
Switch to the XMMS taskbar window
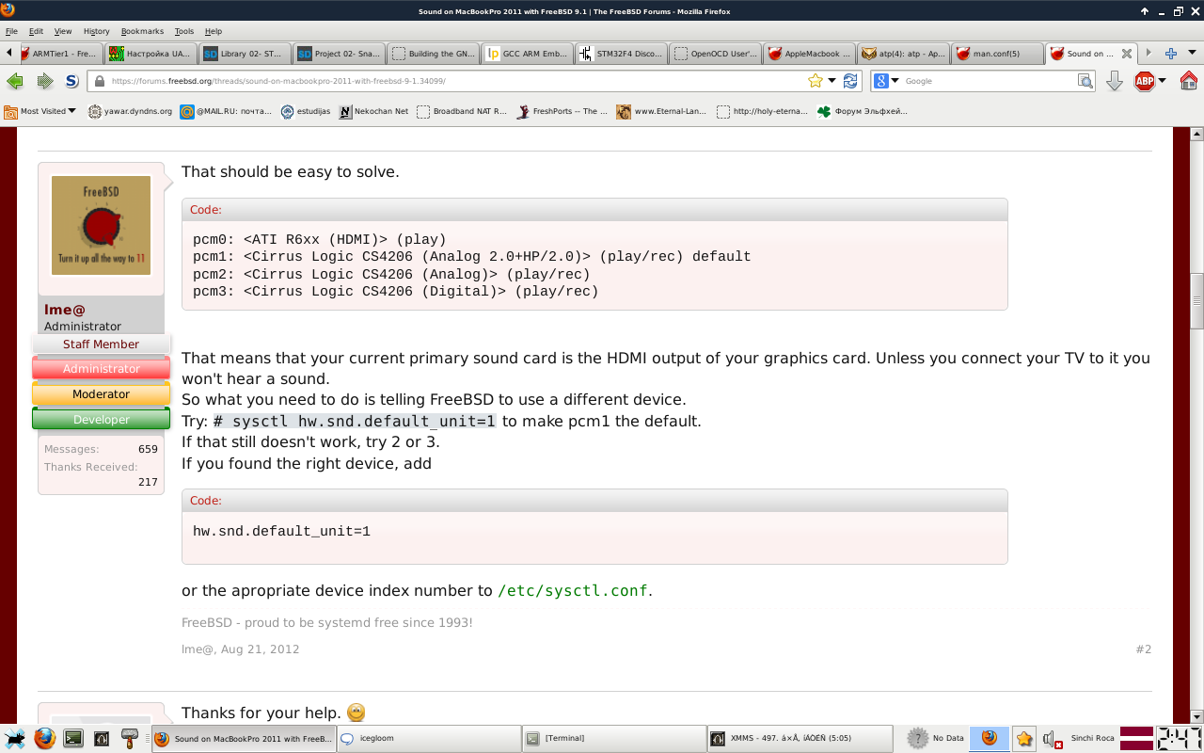799,739
